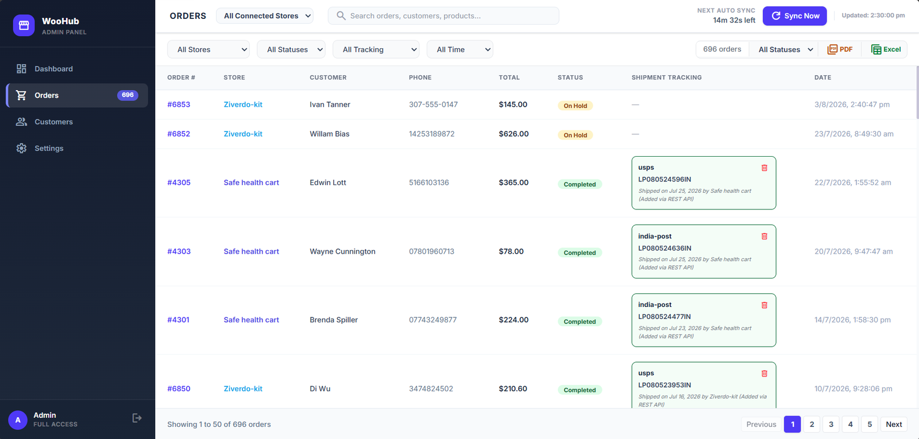
Task: Click the SHIPMENT TRACKING column header
Action: [666, 77]
